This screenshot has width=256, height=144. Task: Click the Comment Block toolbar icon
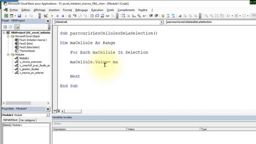point(168,16)
